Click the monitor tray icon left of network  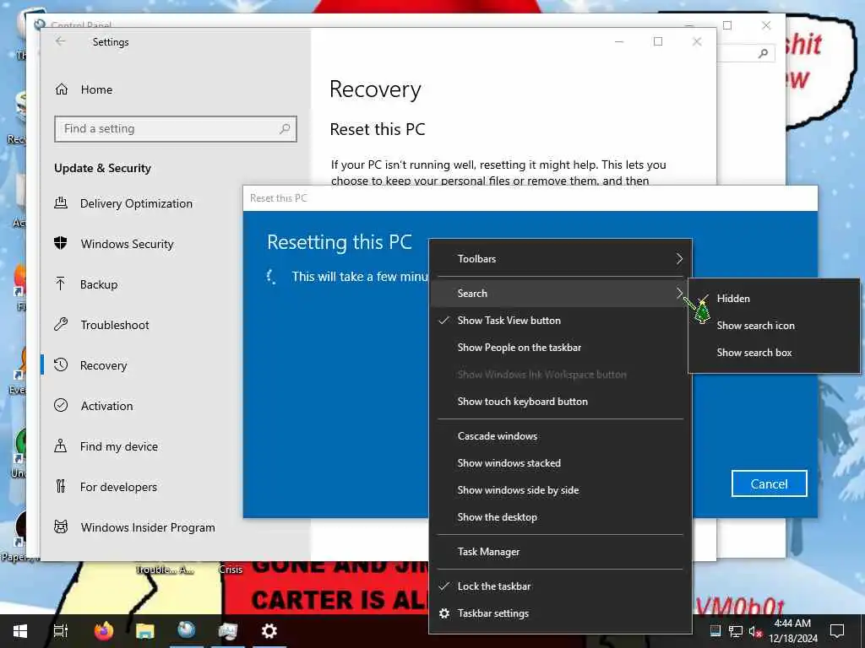715,631
